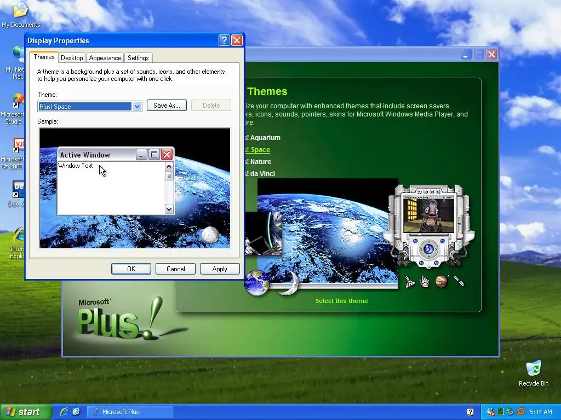
Task: Click the Earth globe icon in theme preview
Action: (x=257, y=283)
